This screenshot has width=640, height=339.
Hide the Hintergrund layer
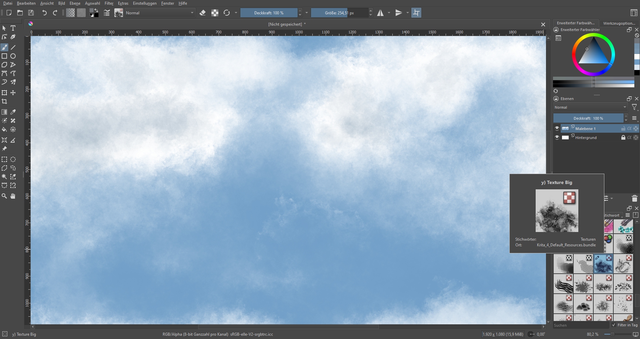[x=557, y=137]
